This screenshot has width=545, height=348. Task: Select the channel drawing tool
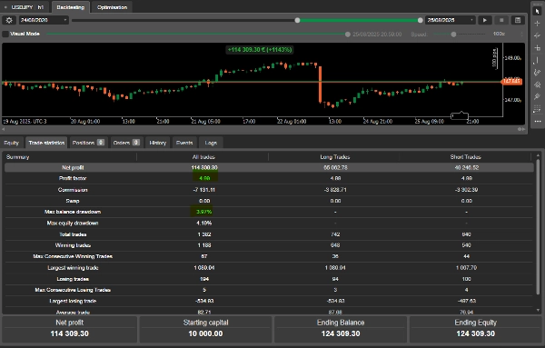(538, 73)
